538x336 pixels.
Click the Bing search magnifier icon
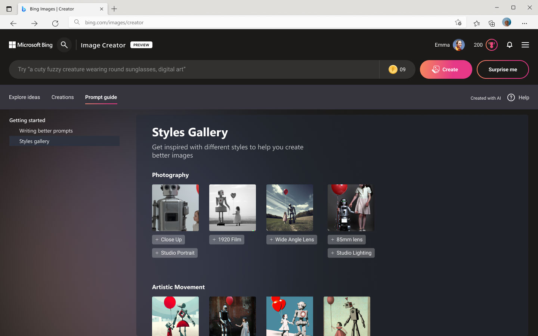click(x=64, y=45)
